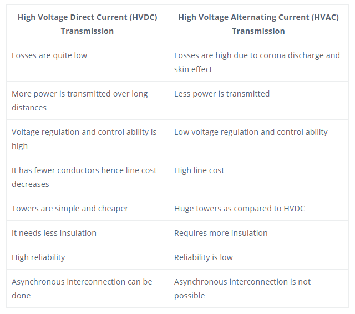Click the 'Requires more insulation' cell
This screenshot has height=314, width=355.
[258, 233]
